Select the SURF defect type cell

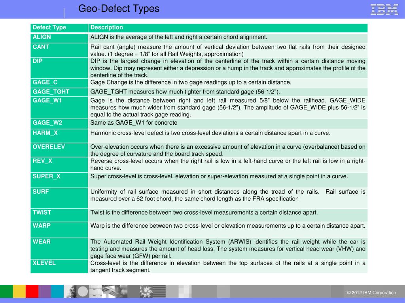59,198
